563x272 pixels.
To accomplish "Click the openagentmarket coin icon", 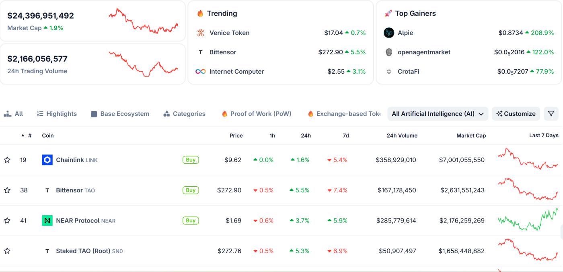I will tap(389, 52).
